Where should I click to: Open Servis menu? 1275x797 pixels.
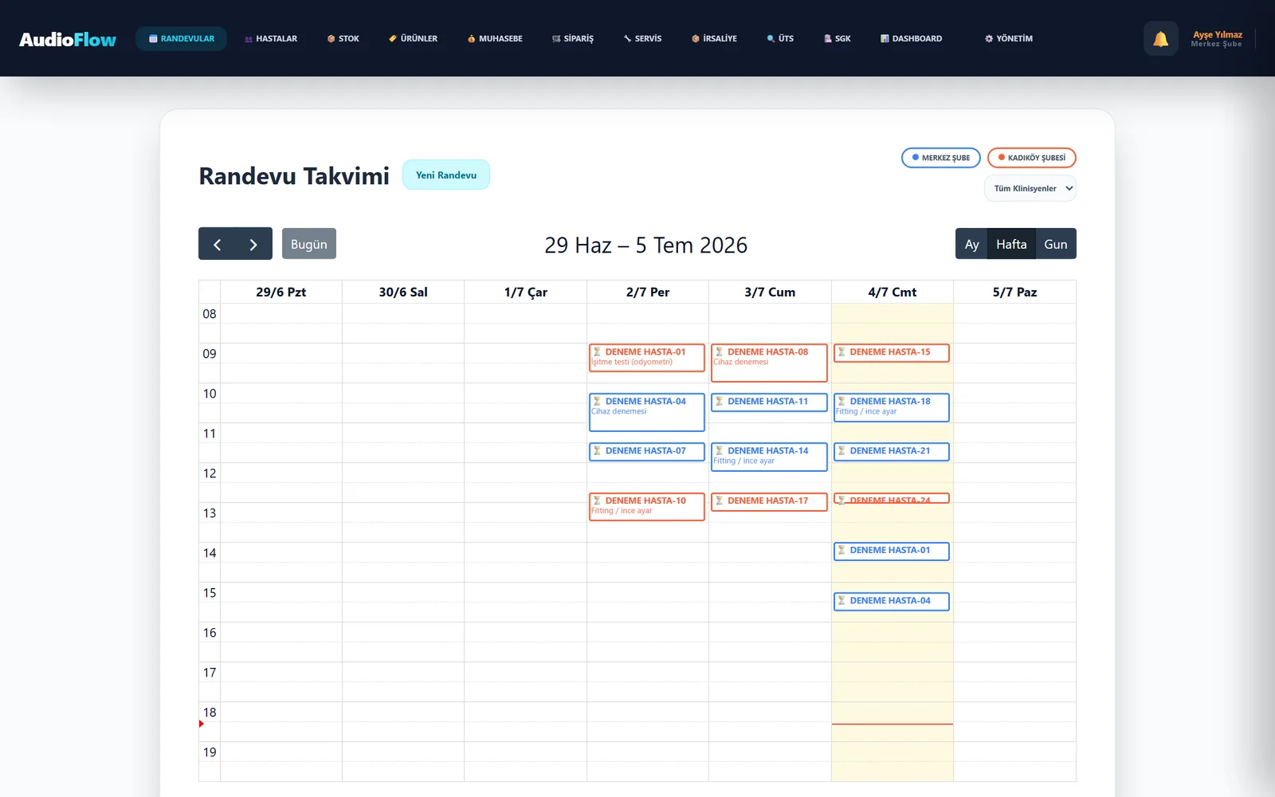642,38
